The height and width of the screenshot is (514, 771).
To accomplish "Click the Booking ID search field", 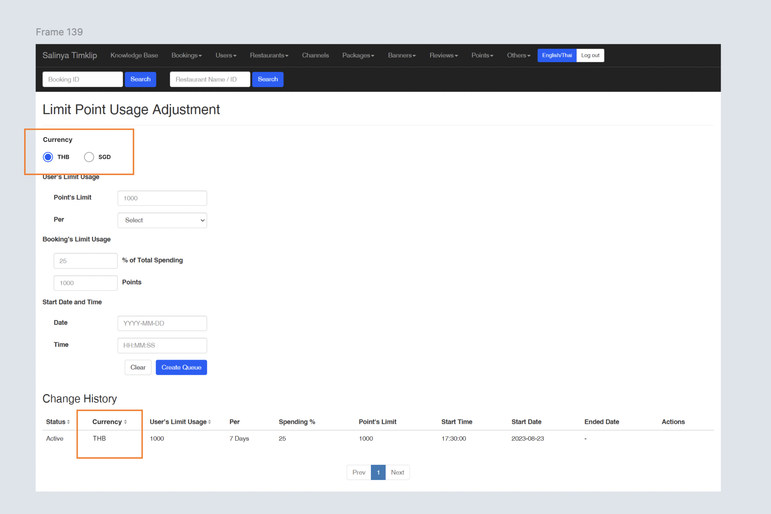I will (82, 79).
